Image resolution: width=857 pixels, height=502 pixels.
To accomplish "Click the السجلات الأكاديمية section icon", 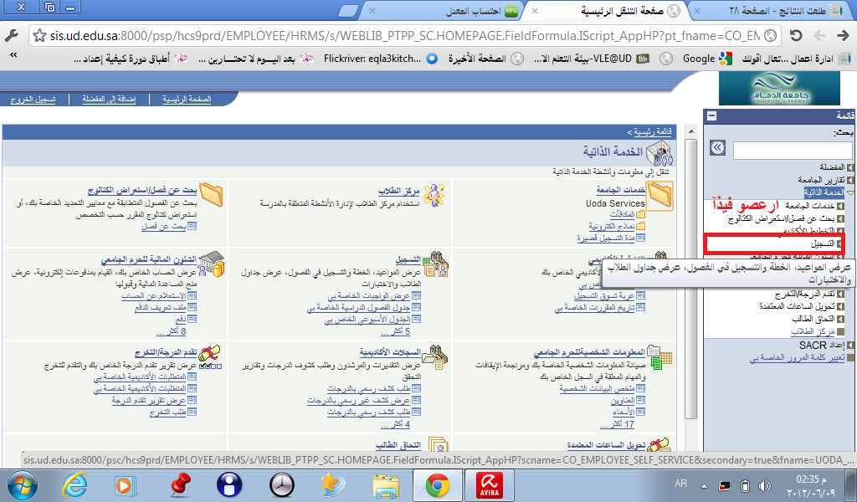I will 435,356.
